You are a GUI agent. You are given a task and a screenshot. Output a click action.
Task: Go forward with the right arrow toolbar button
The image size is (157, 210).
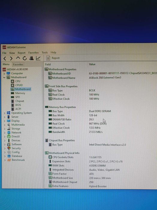pos(11,58)
